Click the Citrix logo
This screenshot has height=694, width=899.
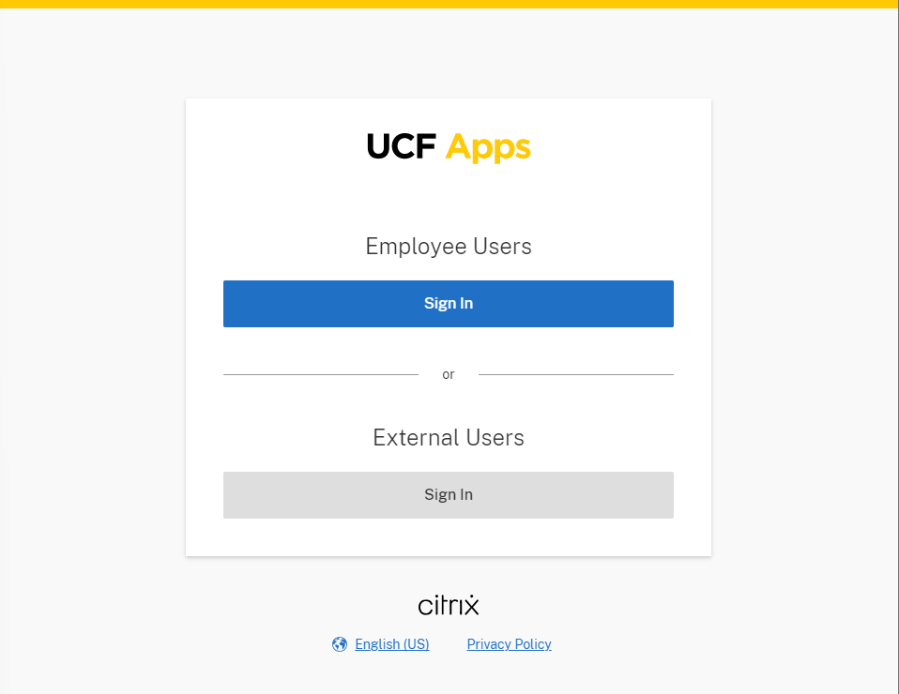(449, 605)
